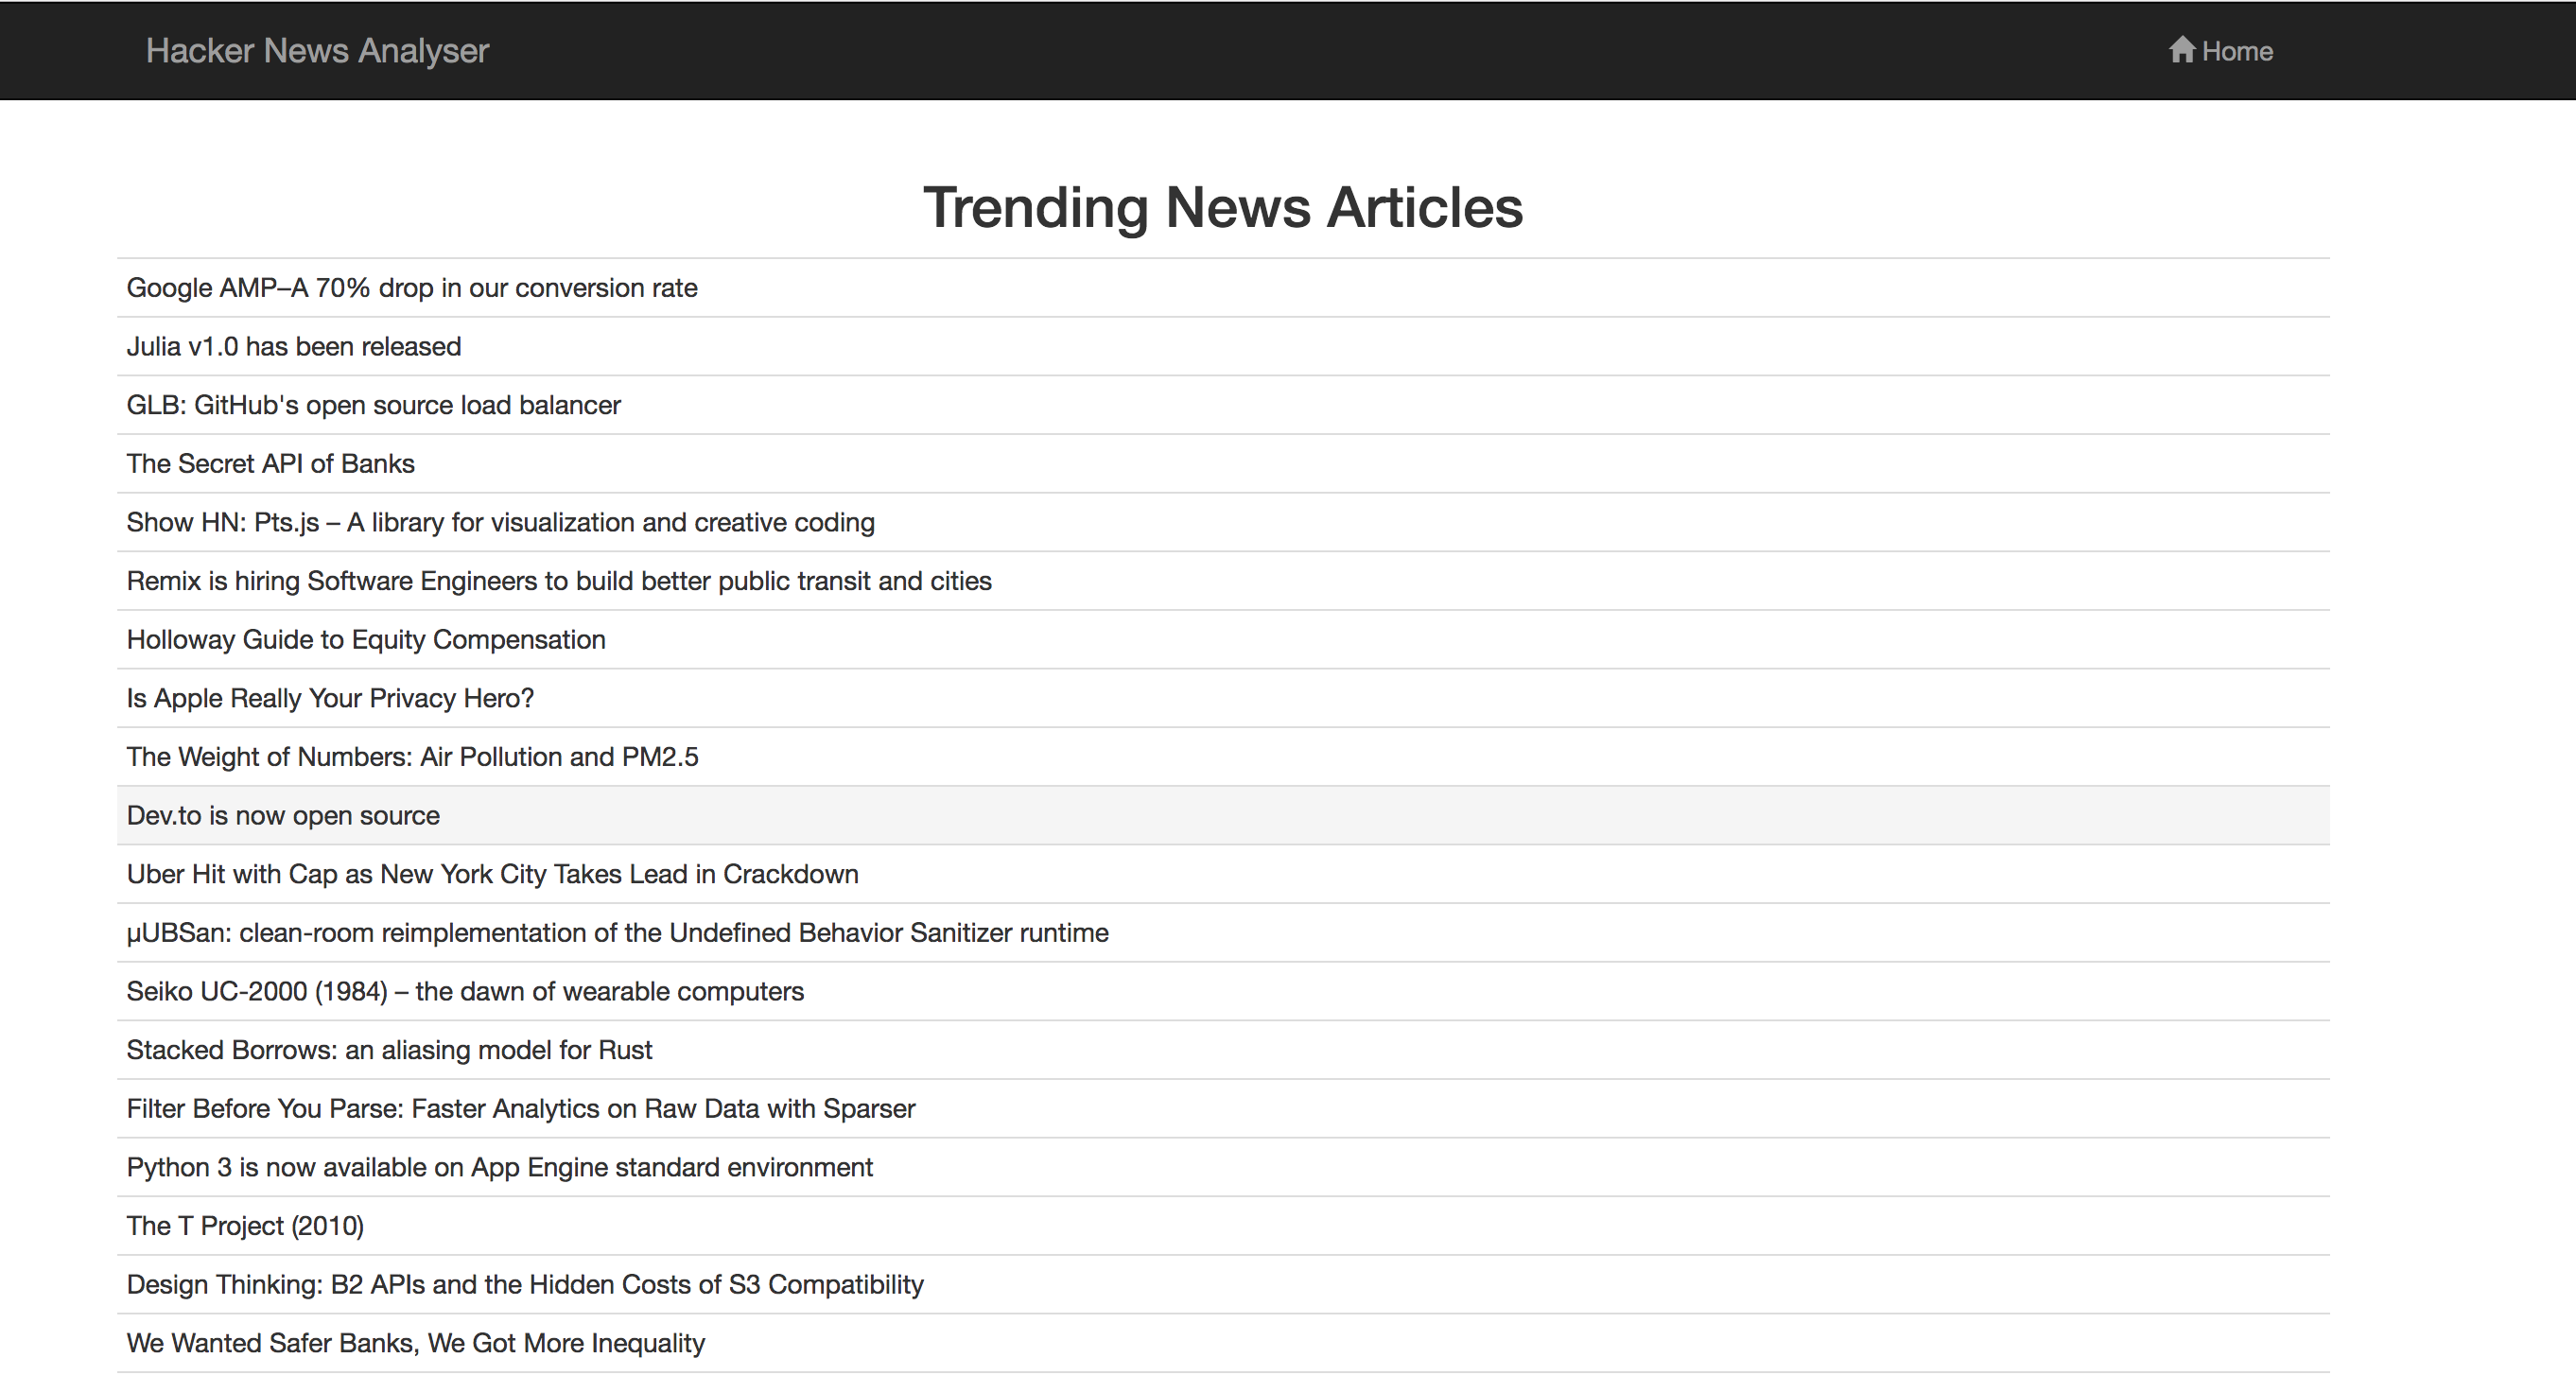Open the Google AMP conversion rate article
This screenshot has width=2576, height=1375.
[1222, 288]
